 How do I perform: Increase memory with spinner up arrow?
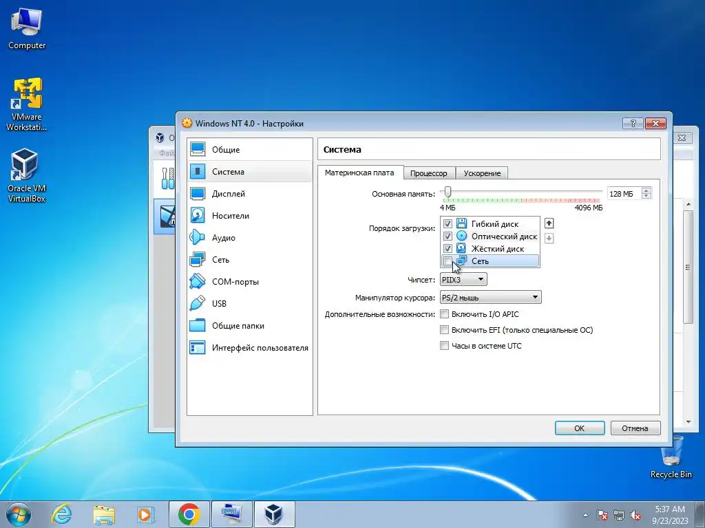click(646, 190)
